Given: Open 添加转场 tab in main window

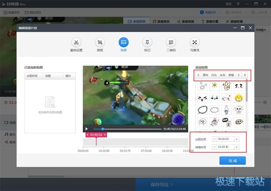Looking at the screenshot, I should click(x=234, y=21).
